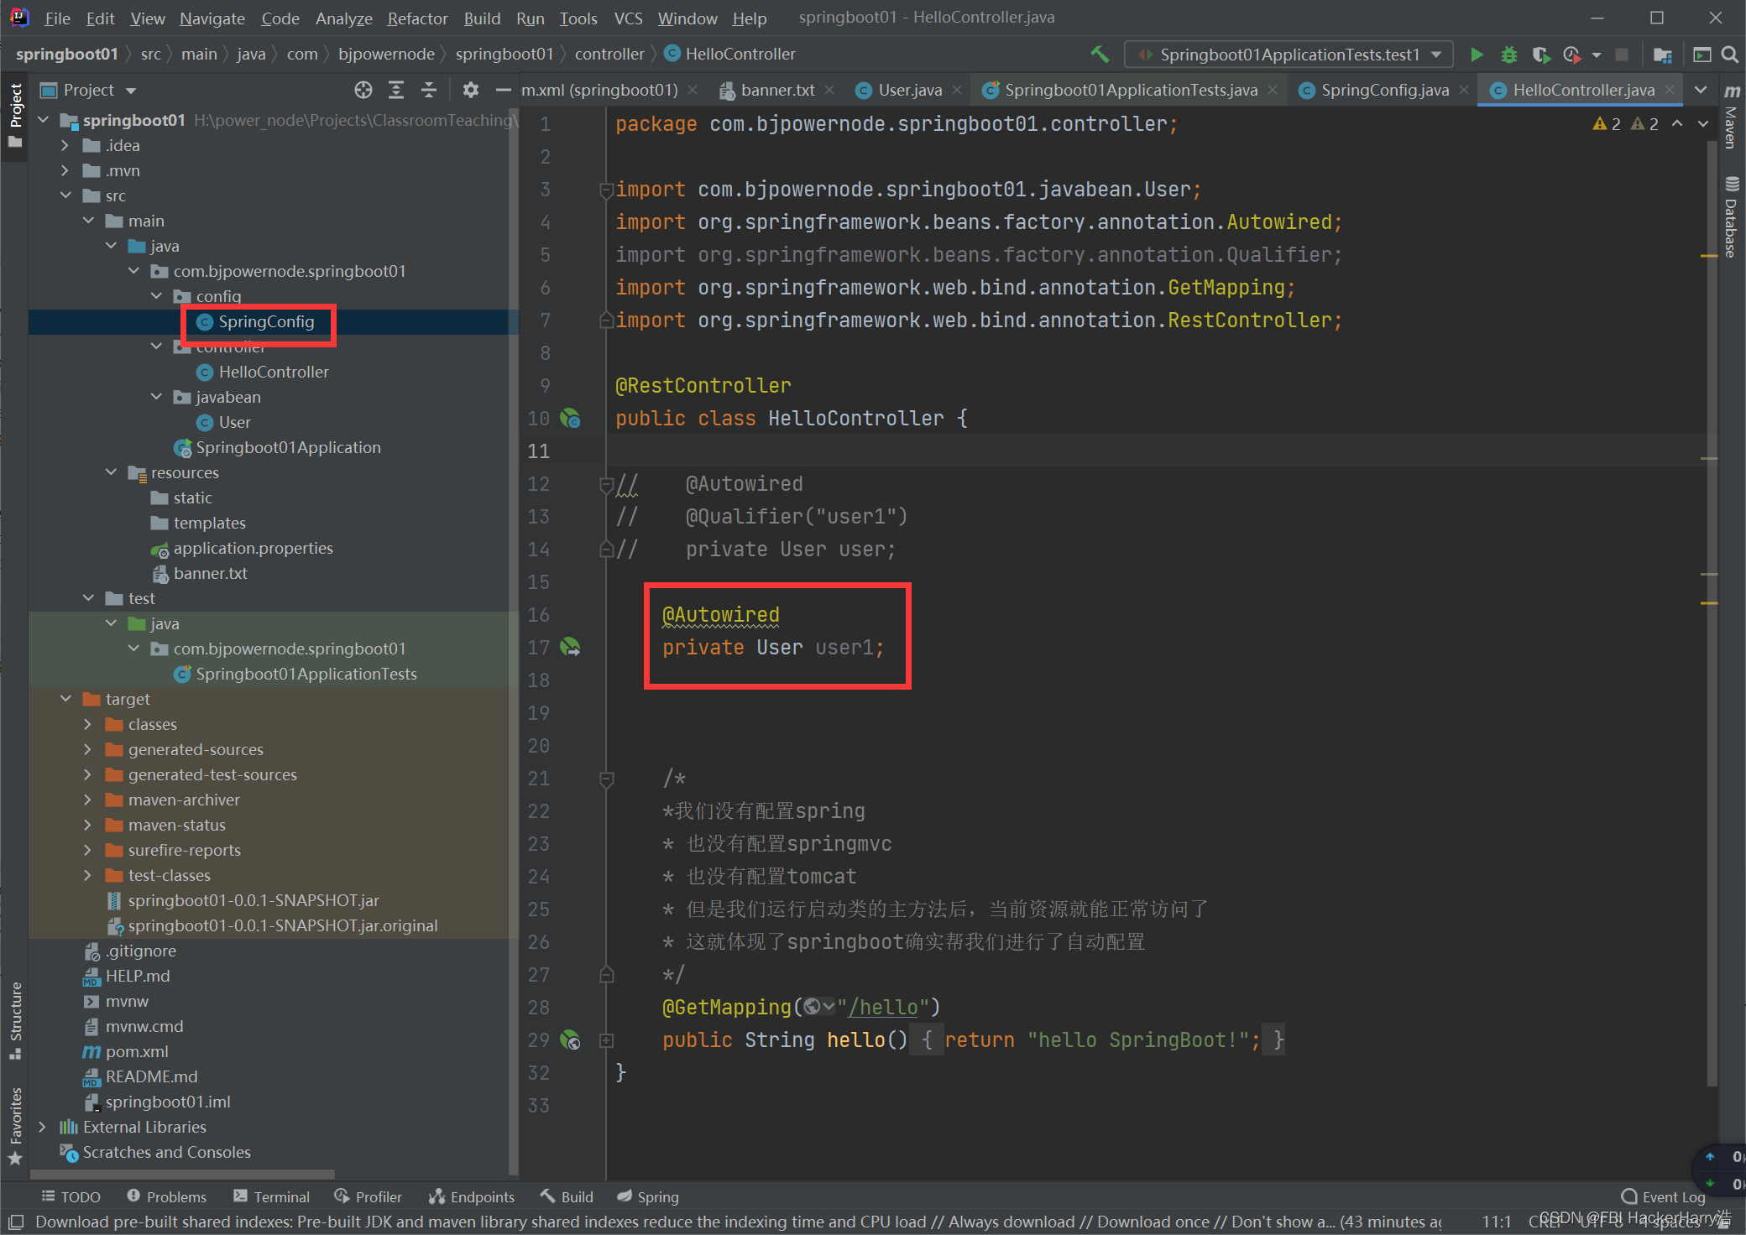Open the Structure tool window
The image size is (1746, 1235).
[15, 1020]
